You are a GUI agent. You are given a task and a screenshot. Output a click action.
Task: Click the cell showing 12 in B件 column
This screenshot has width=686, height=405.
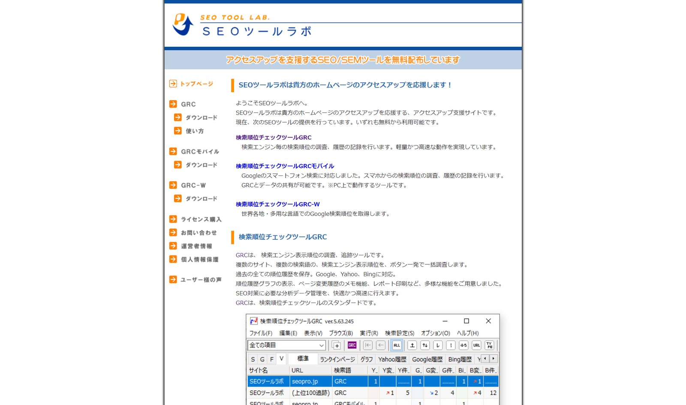tap(491, 393)
